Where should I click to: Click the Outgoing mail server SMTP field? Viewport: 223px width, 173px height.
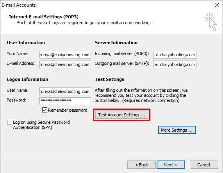pos(175,64)
